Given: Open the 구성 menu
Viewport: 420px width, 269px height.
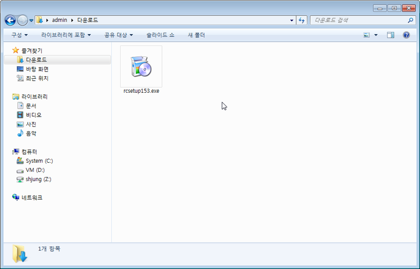Looking at the screenshot, I should tap(19, 35).
